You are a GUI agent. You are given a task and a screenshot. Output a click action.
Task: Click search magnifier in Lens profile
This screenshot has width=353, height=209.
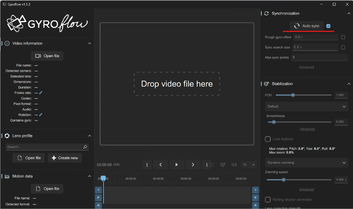[85, 147]
